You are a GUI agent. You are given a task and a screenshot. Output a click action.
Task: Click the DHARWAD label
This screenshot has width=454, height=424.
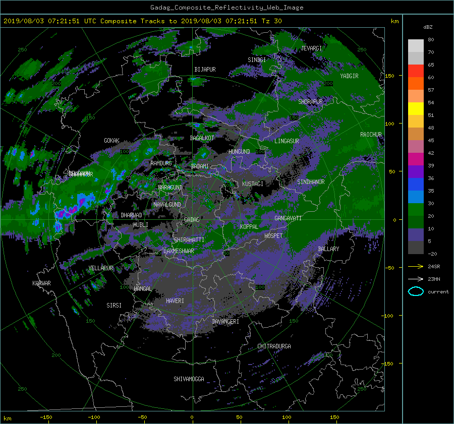click(132, 215)
